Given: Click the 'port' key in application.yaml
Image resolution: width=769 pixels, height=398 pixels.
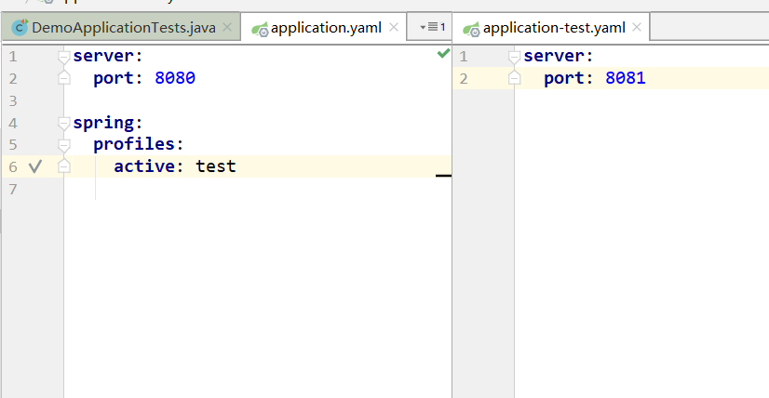Looking at the screenshot, I should [114, 78].
